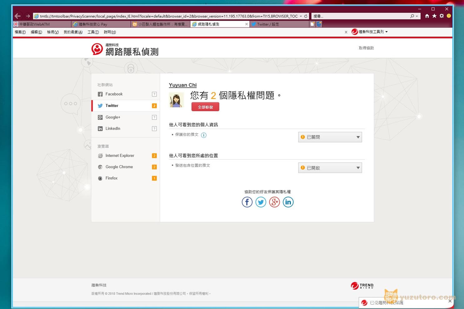
Task: Open the 說明(H) menu
Action: click(x=110, y=32)
